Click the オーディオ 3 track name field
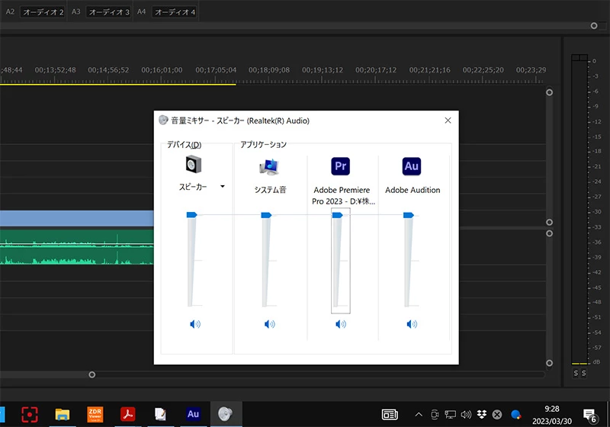This screenshot has height=427, width=610. tap(108, 12)
